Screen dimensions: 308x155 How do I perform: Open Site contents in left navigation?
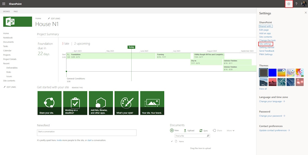9,81
